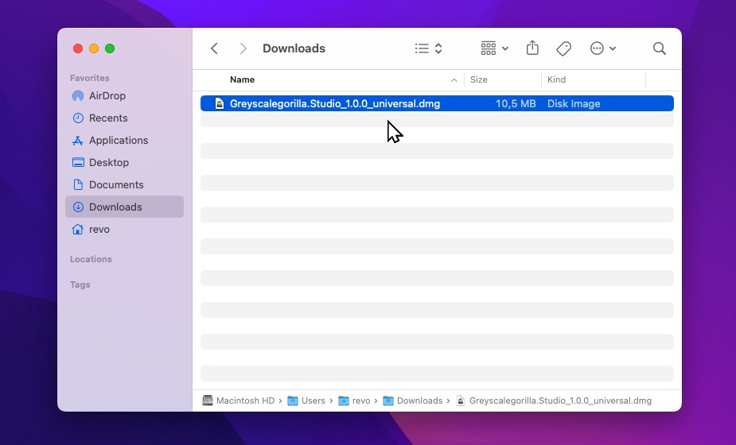The image size is (736, 445).
Task: Click the AirDrop sidebar icon
Action: click(78, 95)
